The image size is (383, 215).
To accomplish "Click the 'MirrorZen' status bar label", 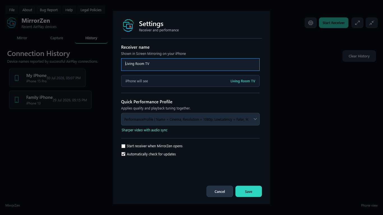I will click(x=13, y=205).
